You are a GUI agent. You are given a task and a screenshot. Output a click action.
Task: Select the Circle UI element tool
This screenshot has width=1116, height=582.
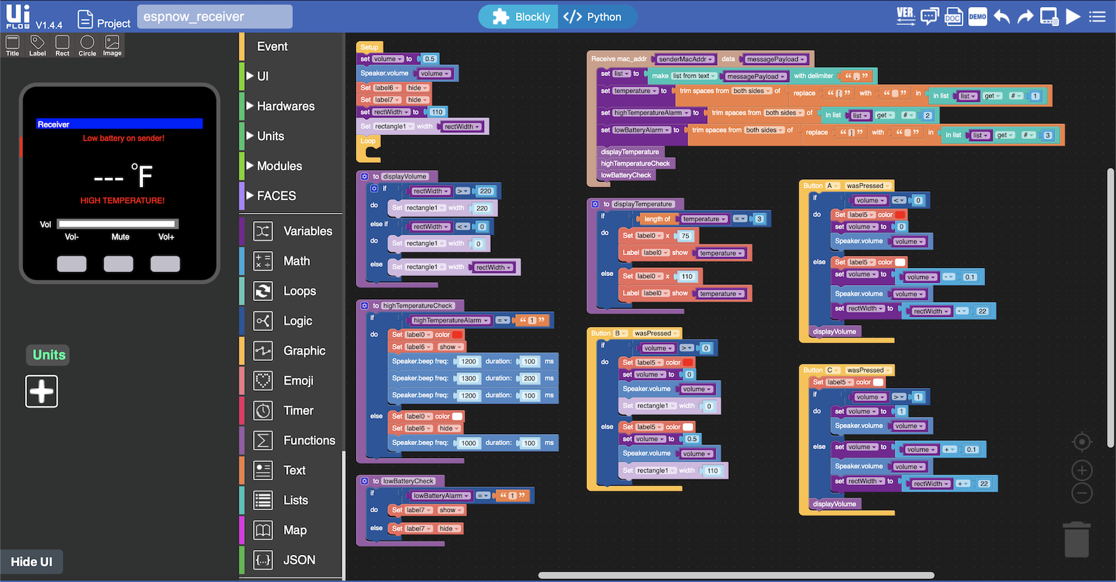pos(87,45)
